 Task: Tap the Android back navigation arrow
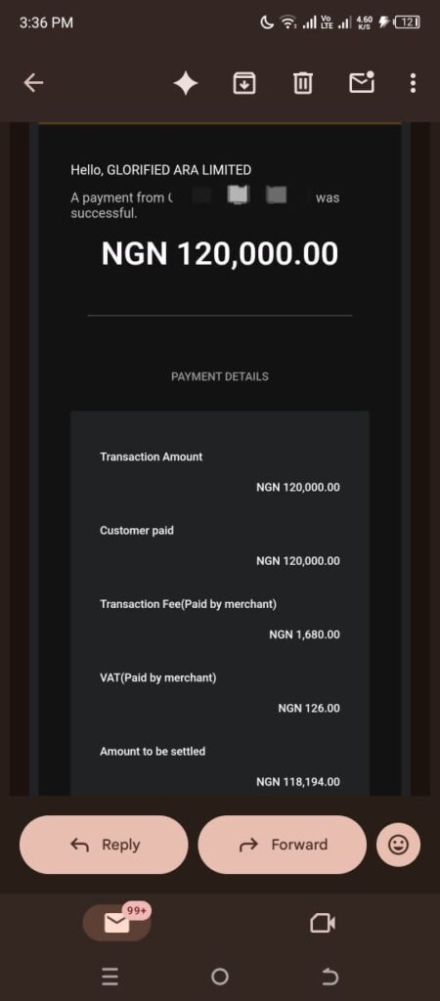click(330, 977)
